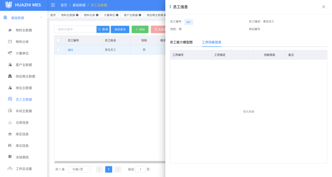Select the 客户主数据 sidebar icon
The width and height of the screenshot is (332, 177).
(10, 65)
